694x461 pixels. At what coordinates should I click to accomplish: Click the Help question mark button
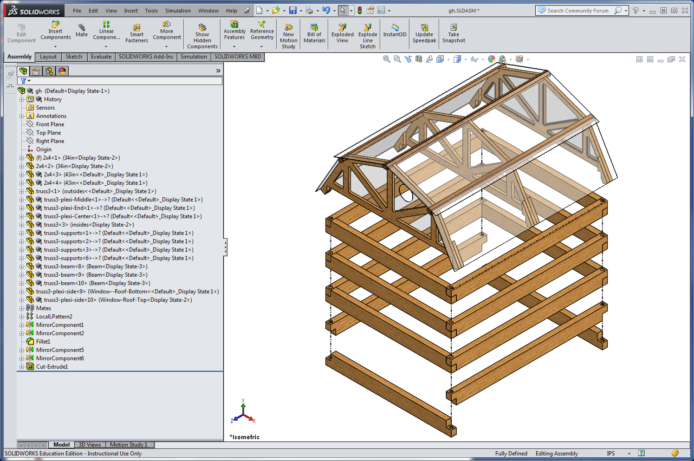point(636,10)
